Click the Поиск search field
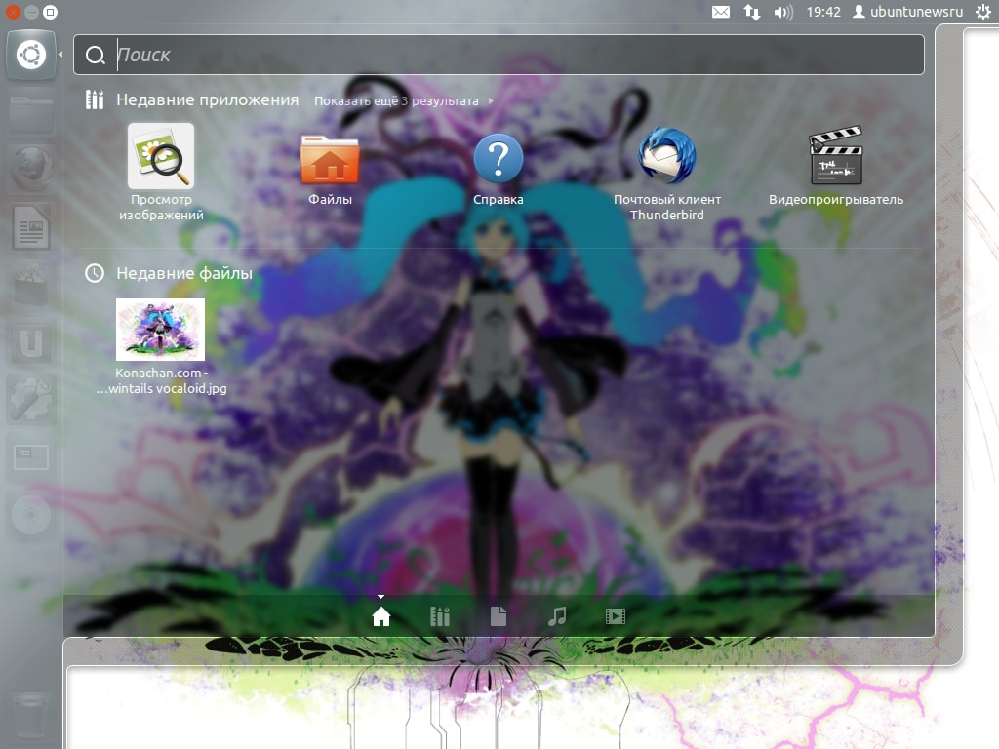 [x=499, y=55]
